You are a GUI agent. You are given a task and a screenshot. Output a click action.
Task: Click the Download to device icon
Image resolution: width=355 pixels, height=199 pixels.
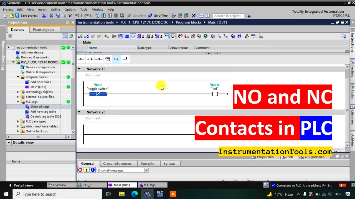[x=103, y=15]
